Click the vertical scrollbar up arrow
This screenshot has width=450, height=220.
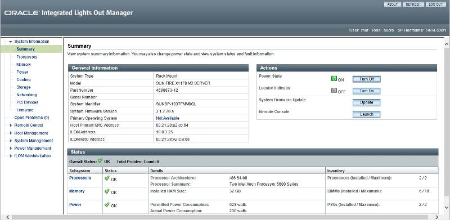(x=447, y=44)
